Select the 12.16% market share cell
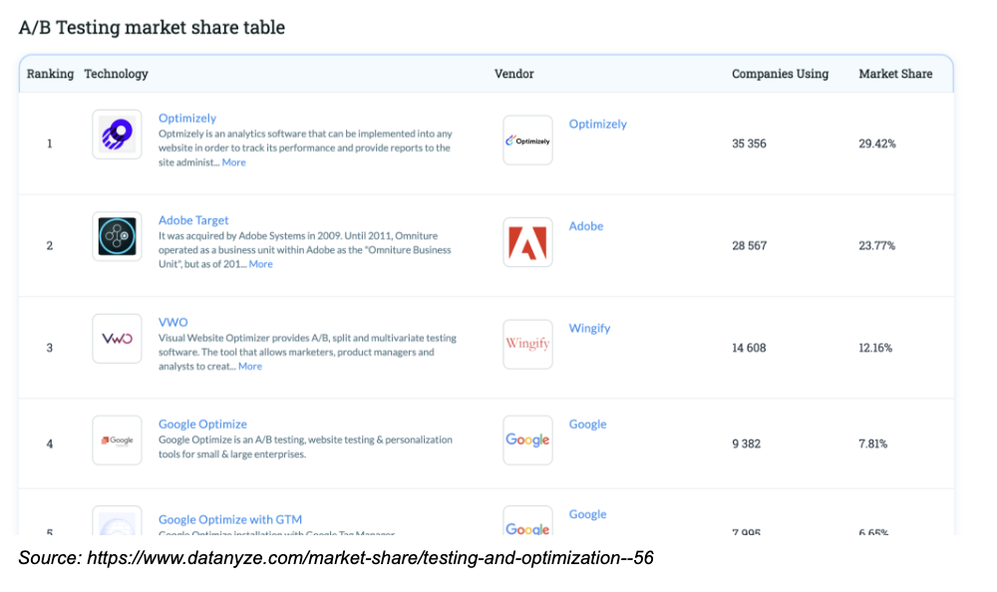The height and width of the screenshot is (592, 997). point(875,348)
